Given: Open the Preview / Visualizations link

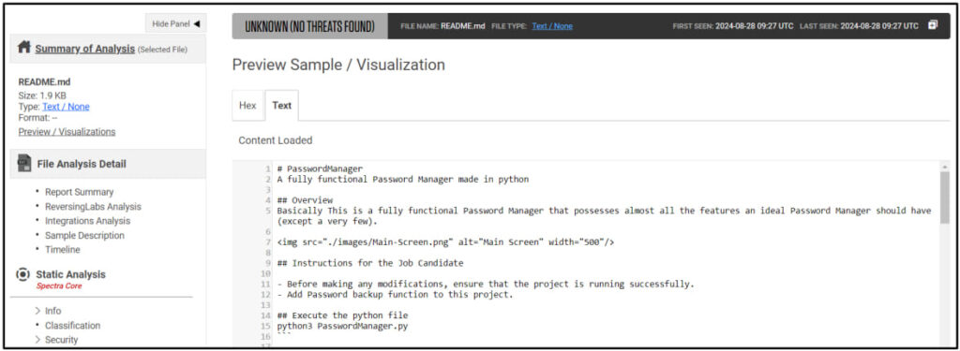Looking at the screenshot, I should pos(67,131).
